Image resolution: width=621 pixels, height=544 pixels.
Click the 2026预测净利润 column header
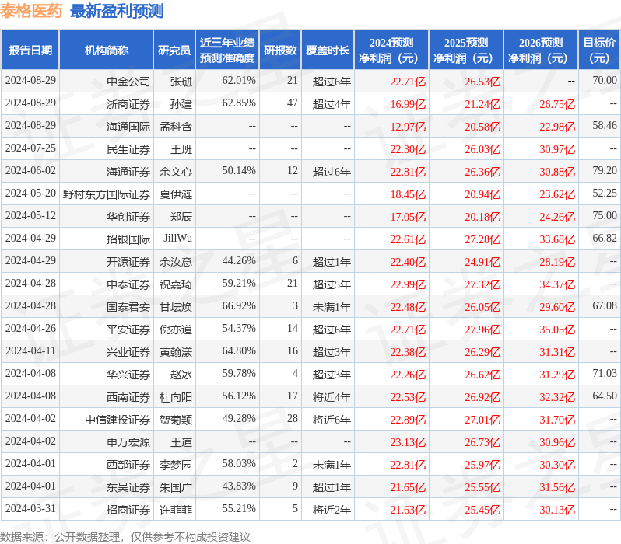click(x=541, y=51)
